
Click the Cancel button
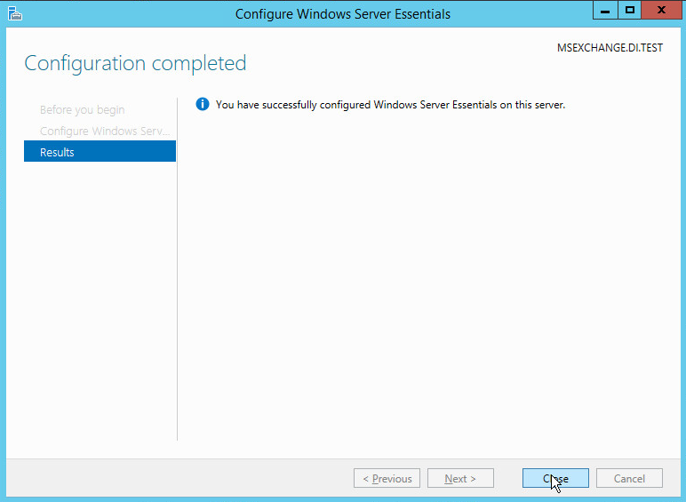(629, 478)
